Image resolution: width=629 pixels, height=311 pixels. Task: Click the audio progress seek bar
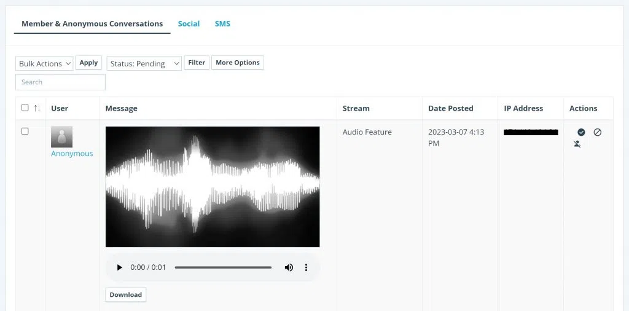(x=223, y=268)
